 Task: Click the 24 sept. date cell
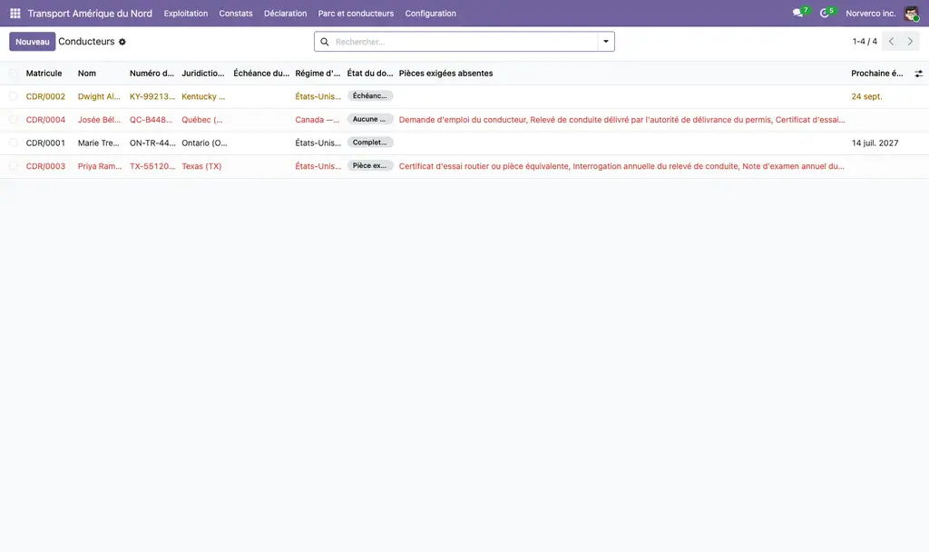click(866, 96)
